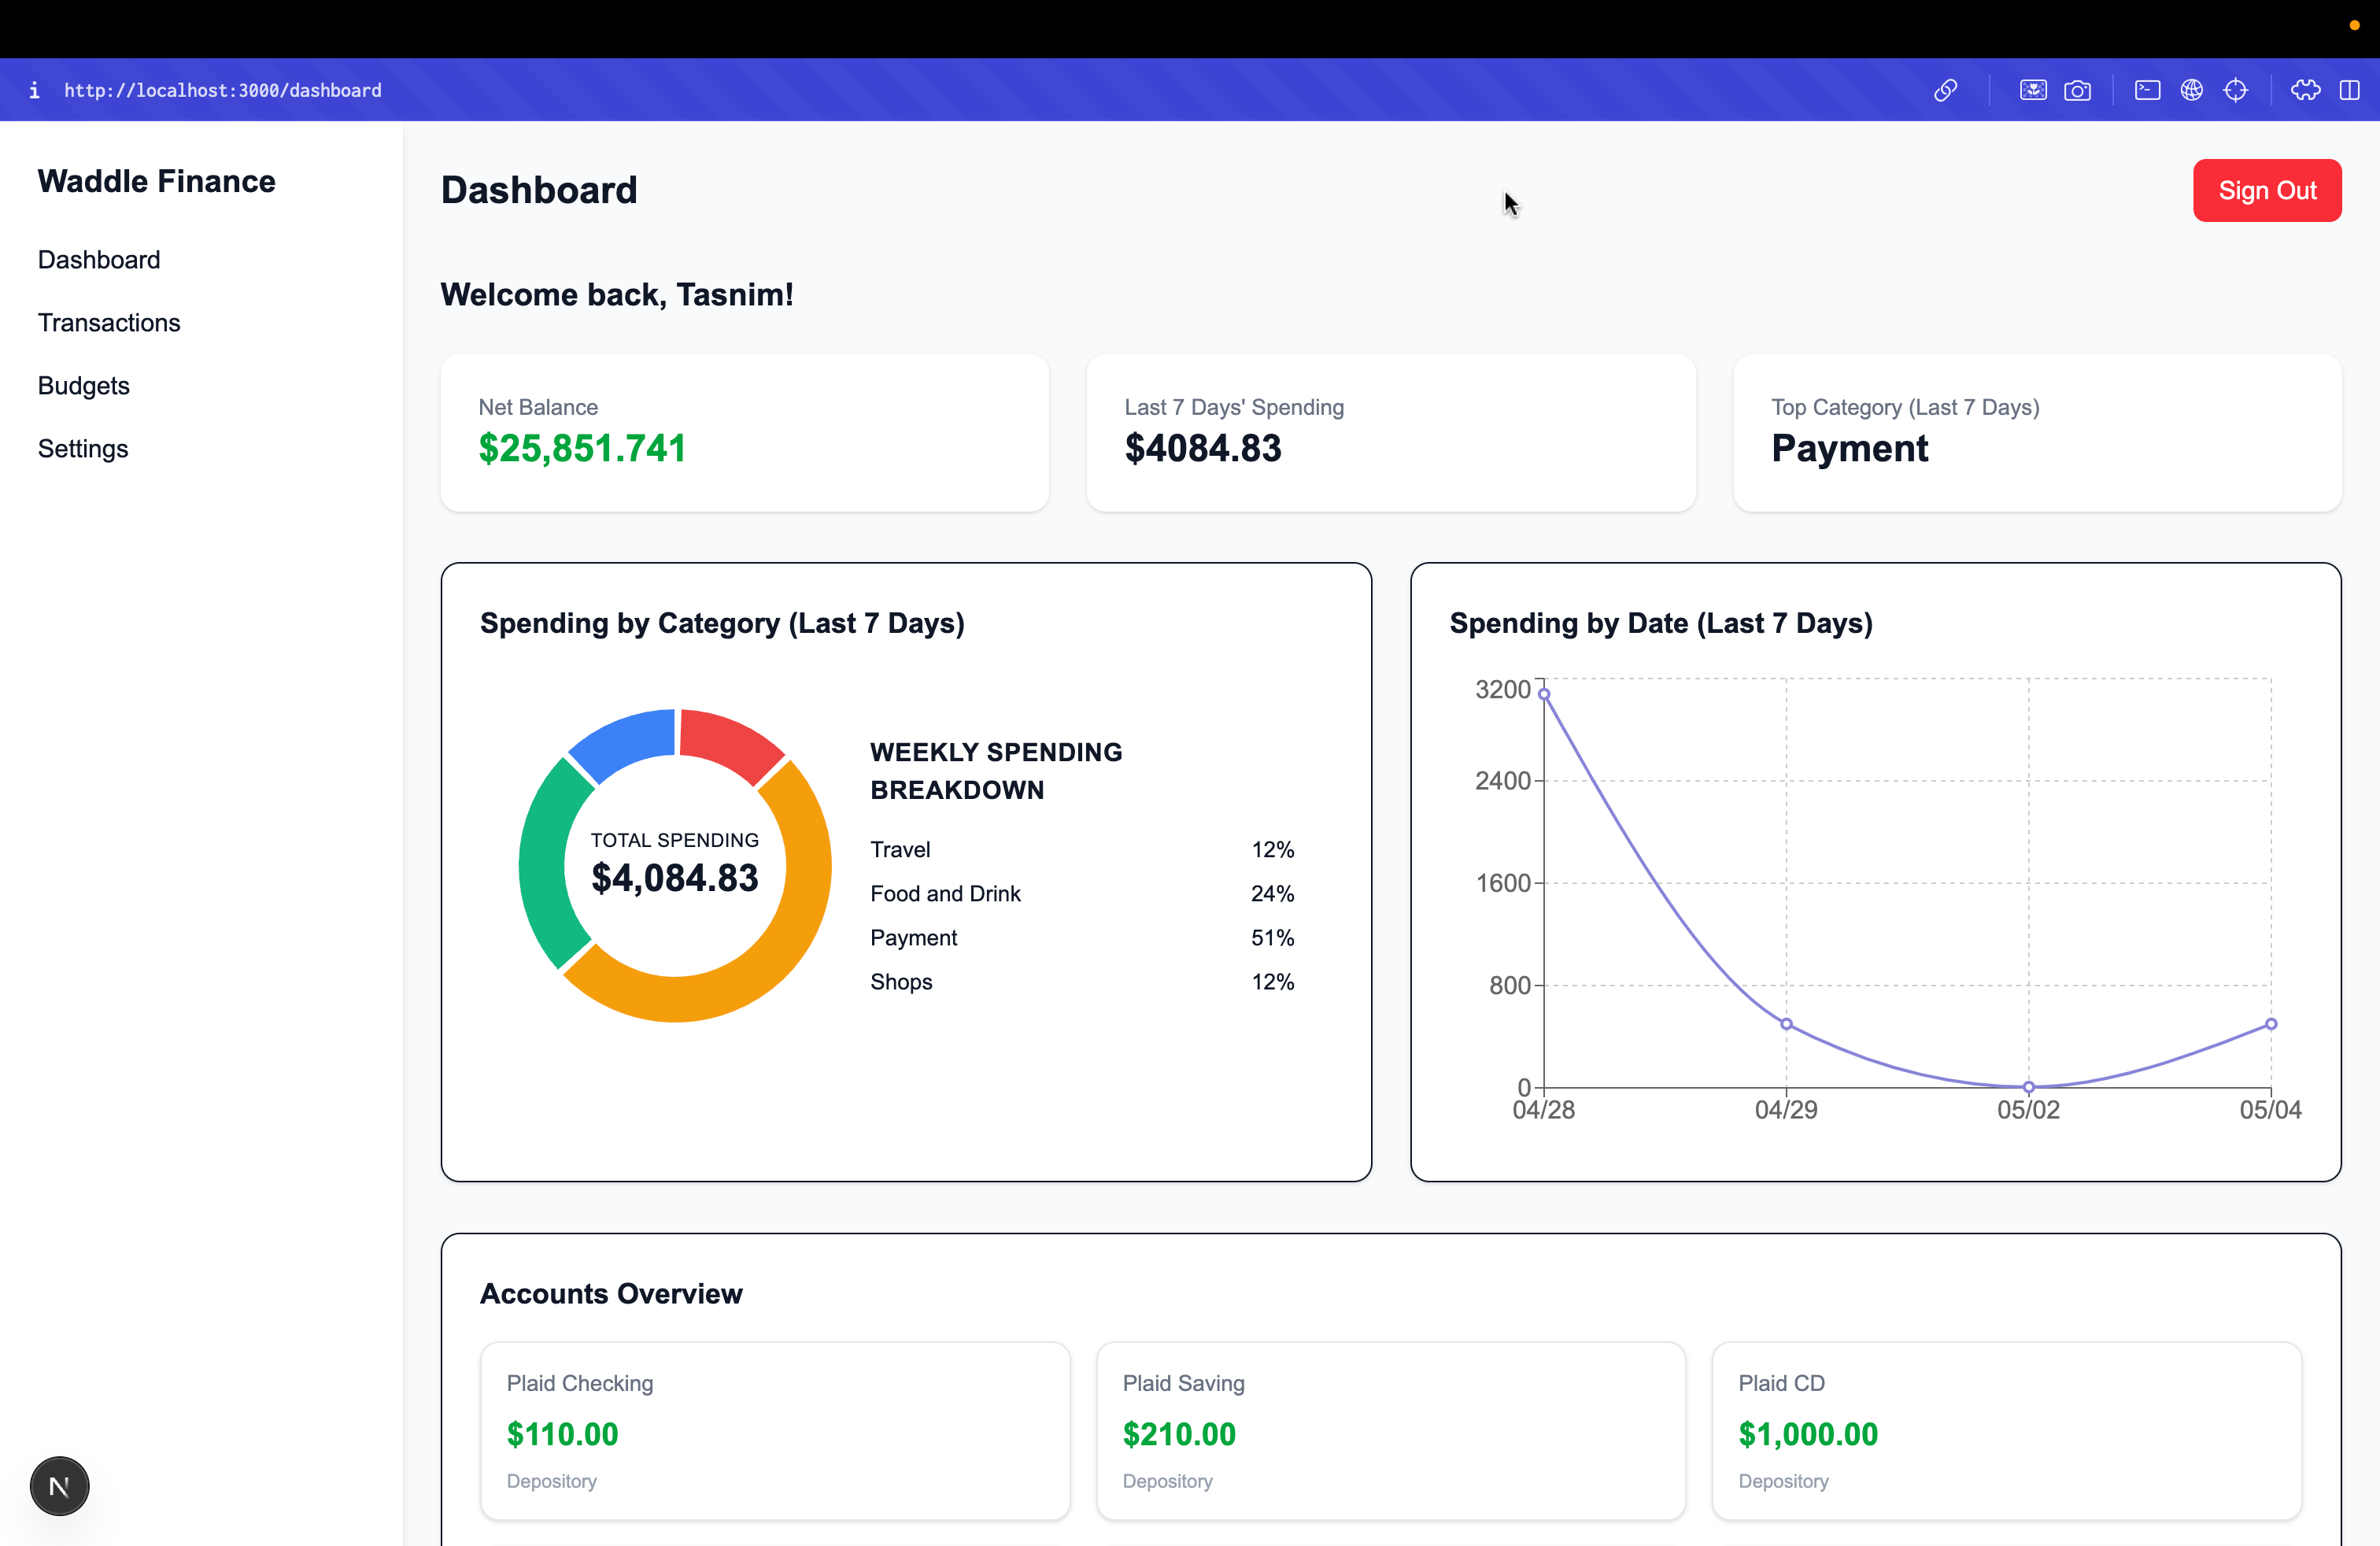The height and width of the screenshot is (1546, 2380).
Task: Go to Budgets page in sidebar
Action: pos(84,385)
